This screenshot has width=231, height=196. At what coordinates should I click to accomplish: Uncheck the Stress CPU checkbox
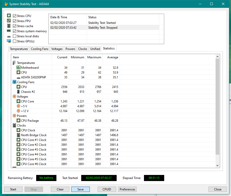15,16
